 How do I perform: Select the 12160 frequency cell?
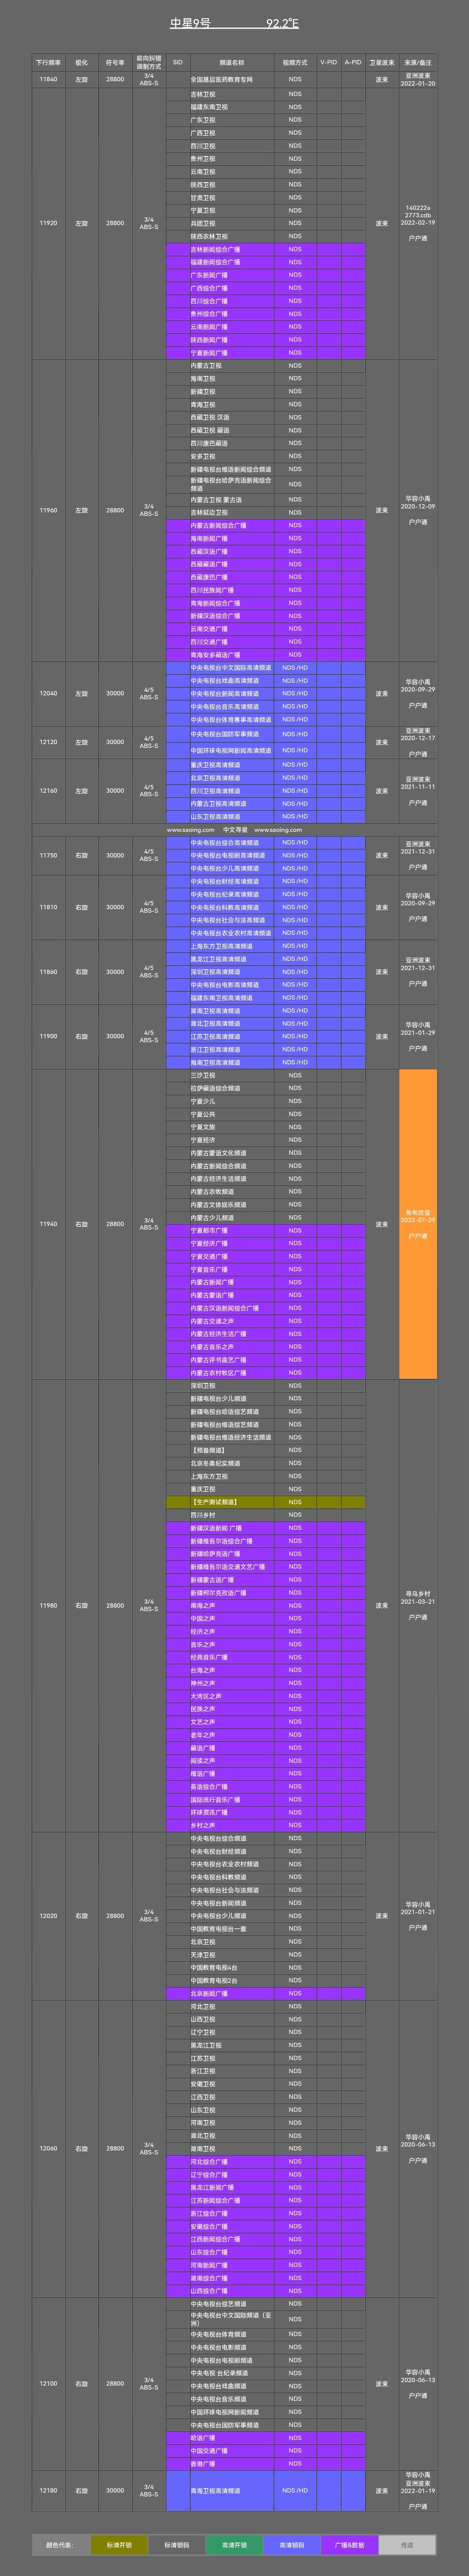[x=48, y=790]
